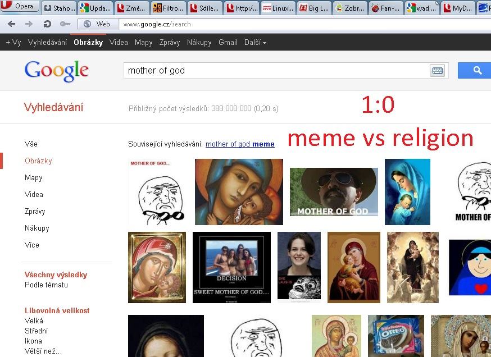This screenshot has width=491, height=357.
Task: Open Videa in the black Google bar
Action: click(119, 42)
